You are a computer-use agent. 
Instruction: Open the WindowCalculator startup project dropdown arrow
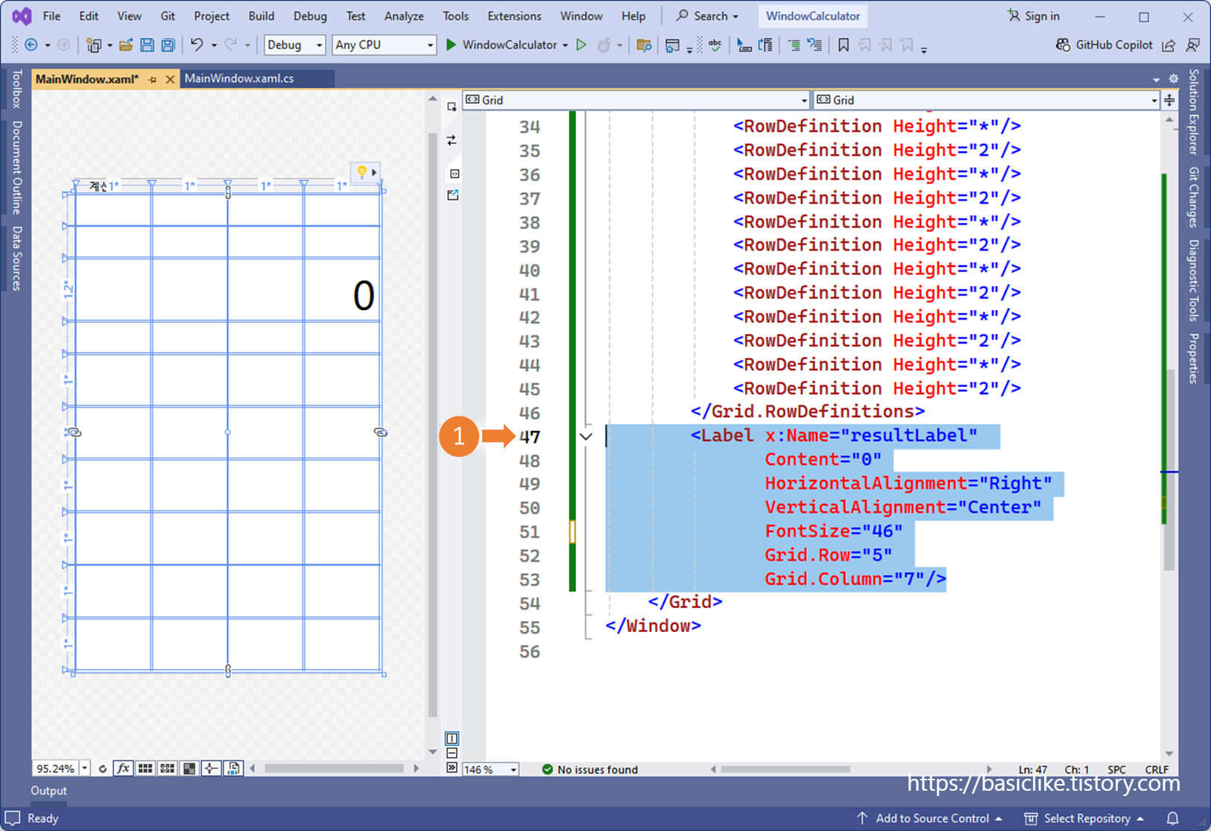click(x=565, y=45)
